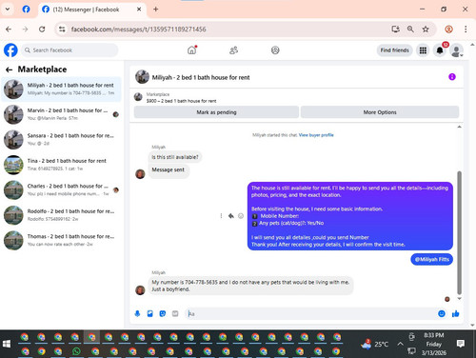The width and height of the screenshot is (476, 358).
Task: Click the chat scroll up arrow
Action: [459, 127]
